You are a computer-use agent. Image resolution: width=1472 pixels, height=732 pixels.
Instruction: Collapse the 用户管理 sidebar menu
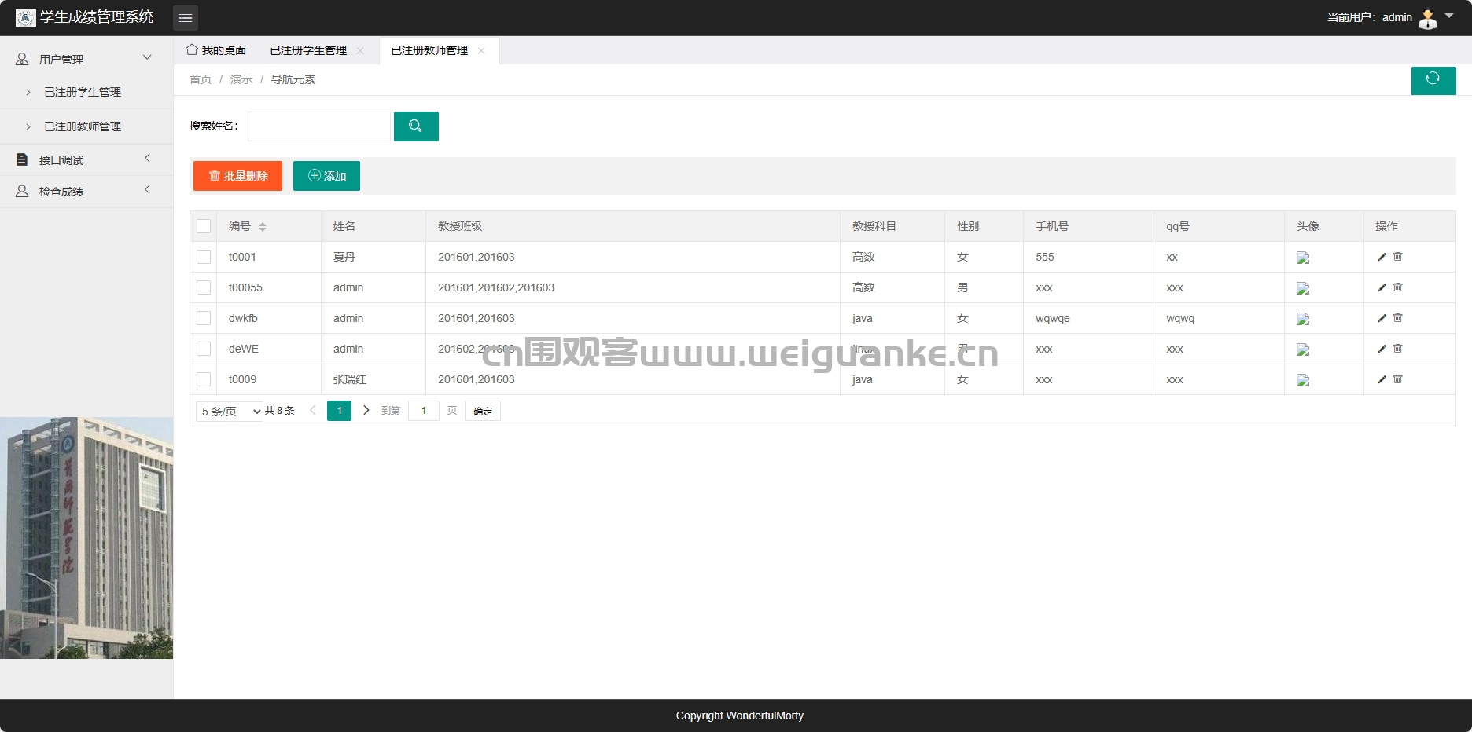point(86,59)
